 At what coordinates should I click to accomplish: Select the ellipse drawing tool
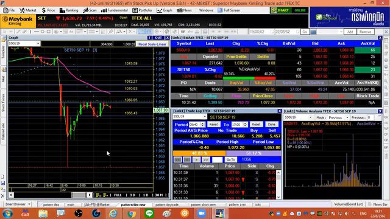click(42, 32)
